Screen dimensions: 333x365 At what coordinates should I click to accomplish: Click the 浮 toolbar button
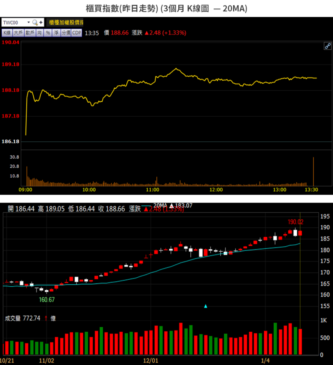[x=56, y=33]
